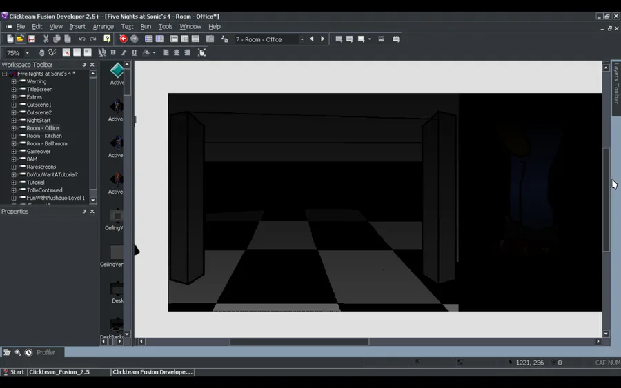This screenshot has height=388, width=621.
Task: Select the NightStart frame
Action: pos(39,120)
